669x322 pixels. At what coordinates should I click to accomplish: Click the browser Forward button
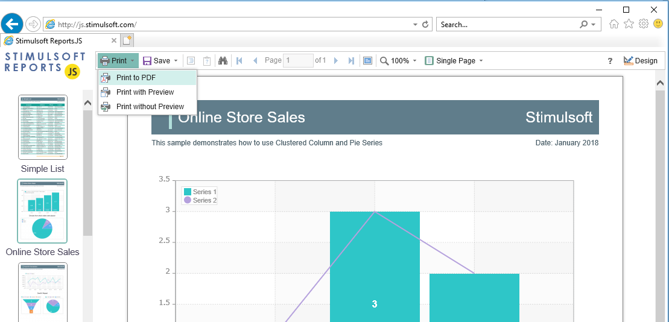(33, 24)
